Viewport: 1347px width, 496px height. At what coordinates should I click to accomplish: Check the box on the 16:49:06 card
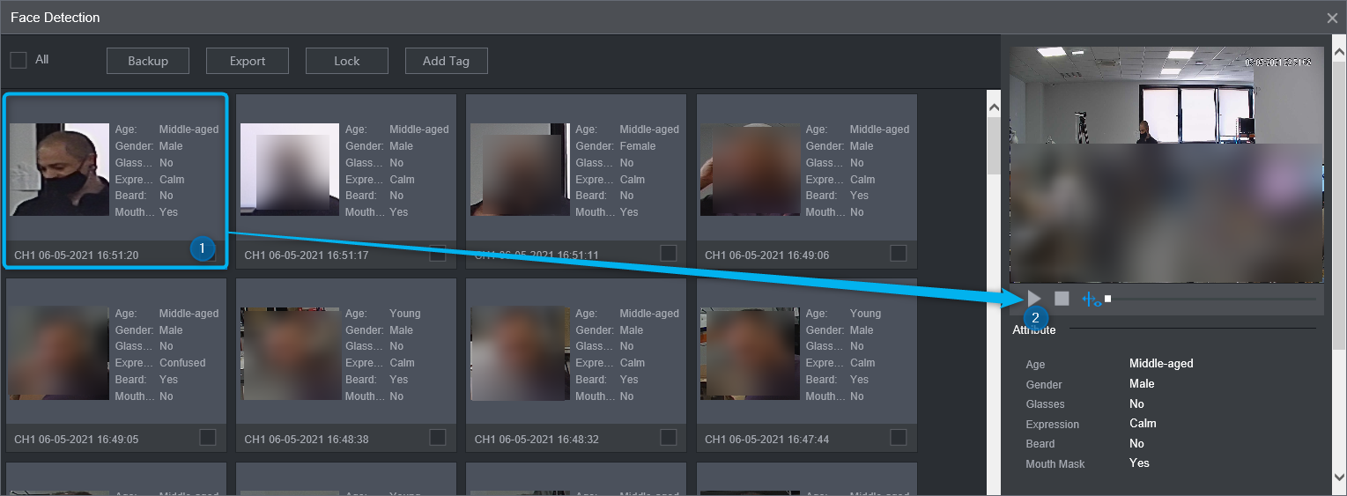point(899,254)
